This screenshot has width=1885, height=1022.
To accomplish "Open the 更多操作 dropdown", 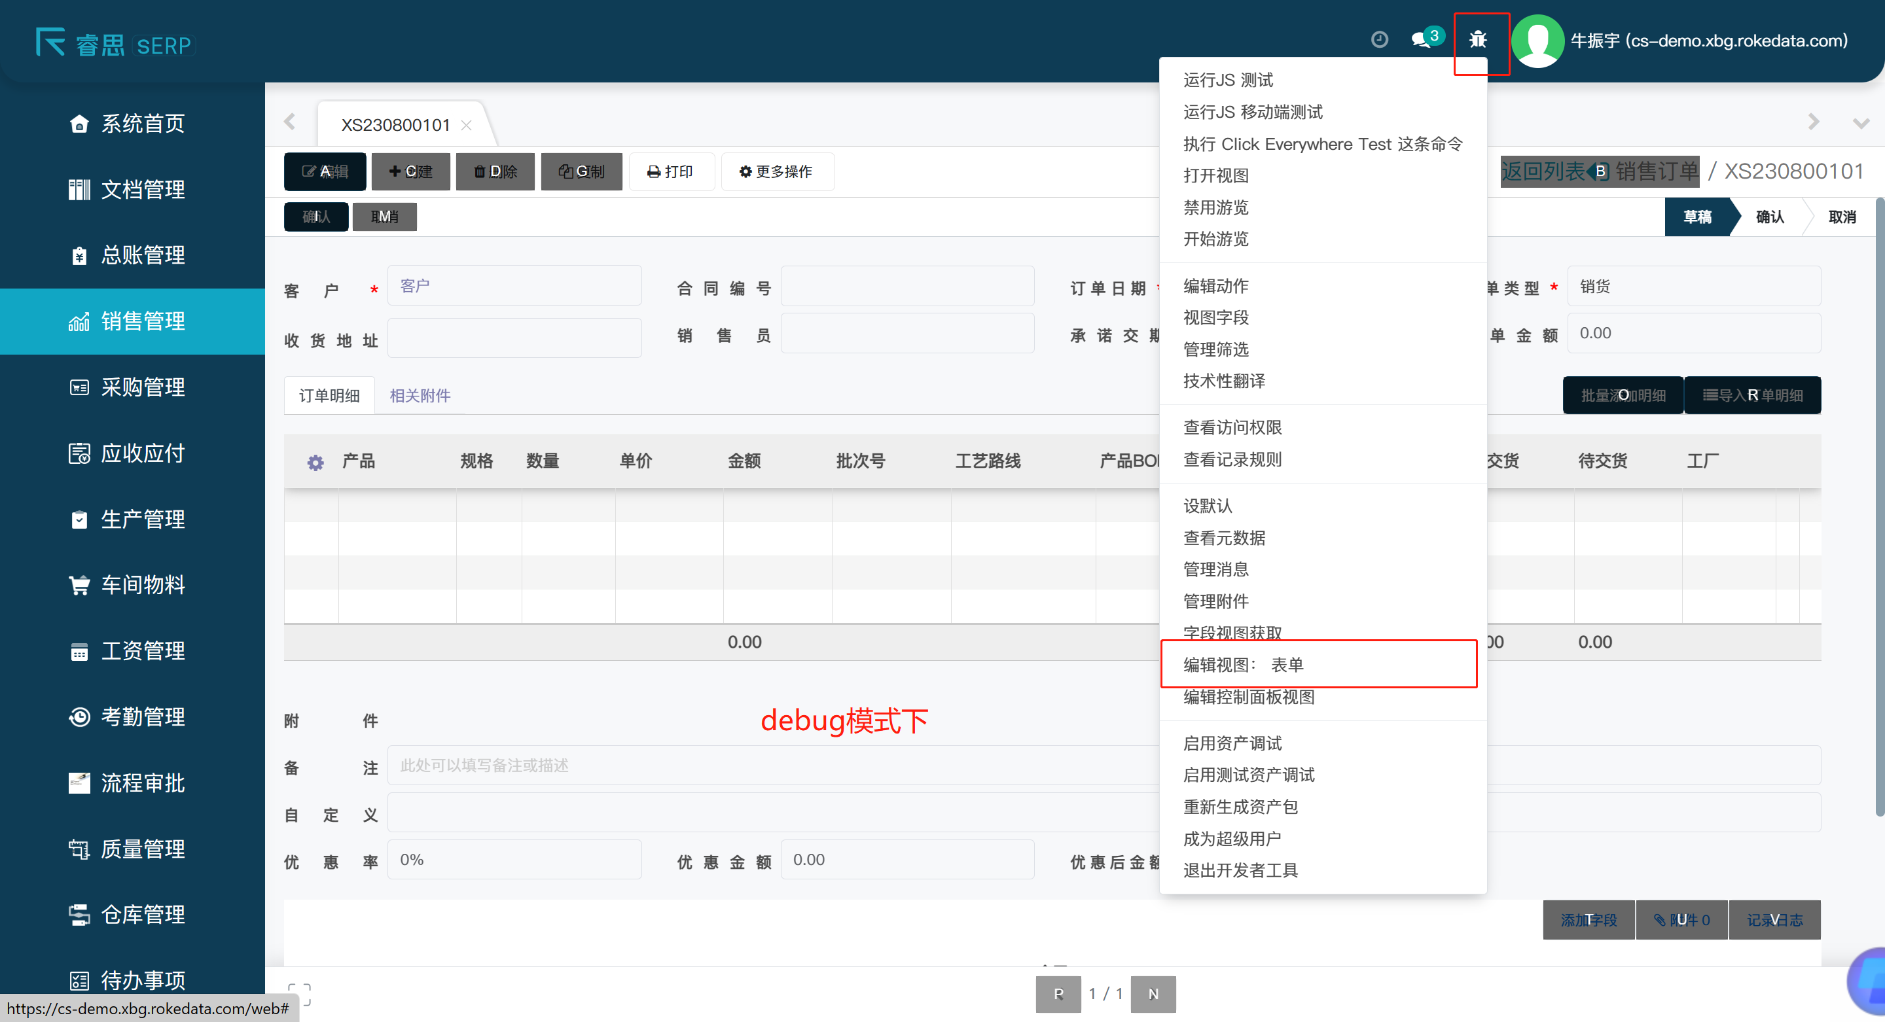I will coord(776,171).
